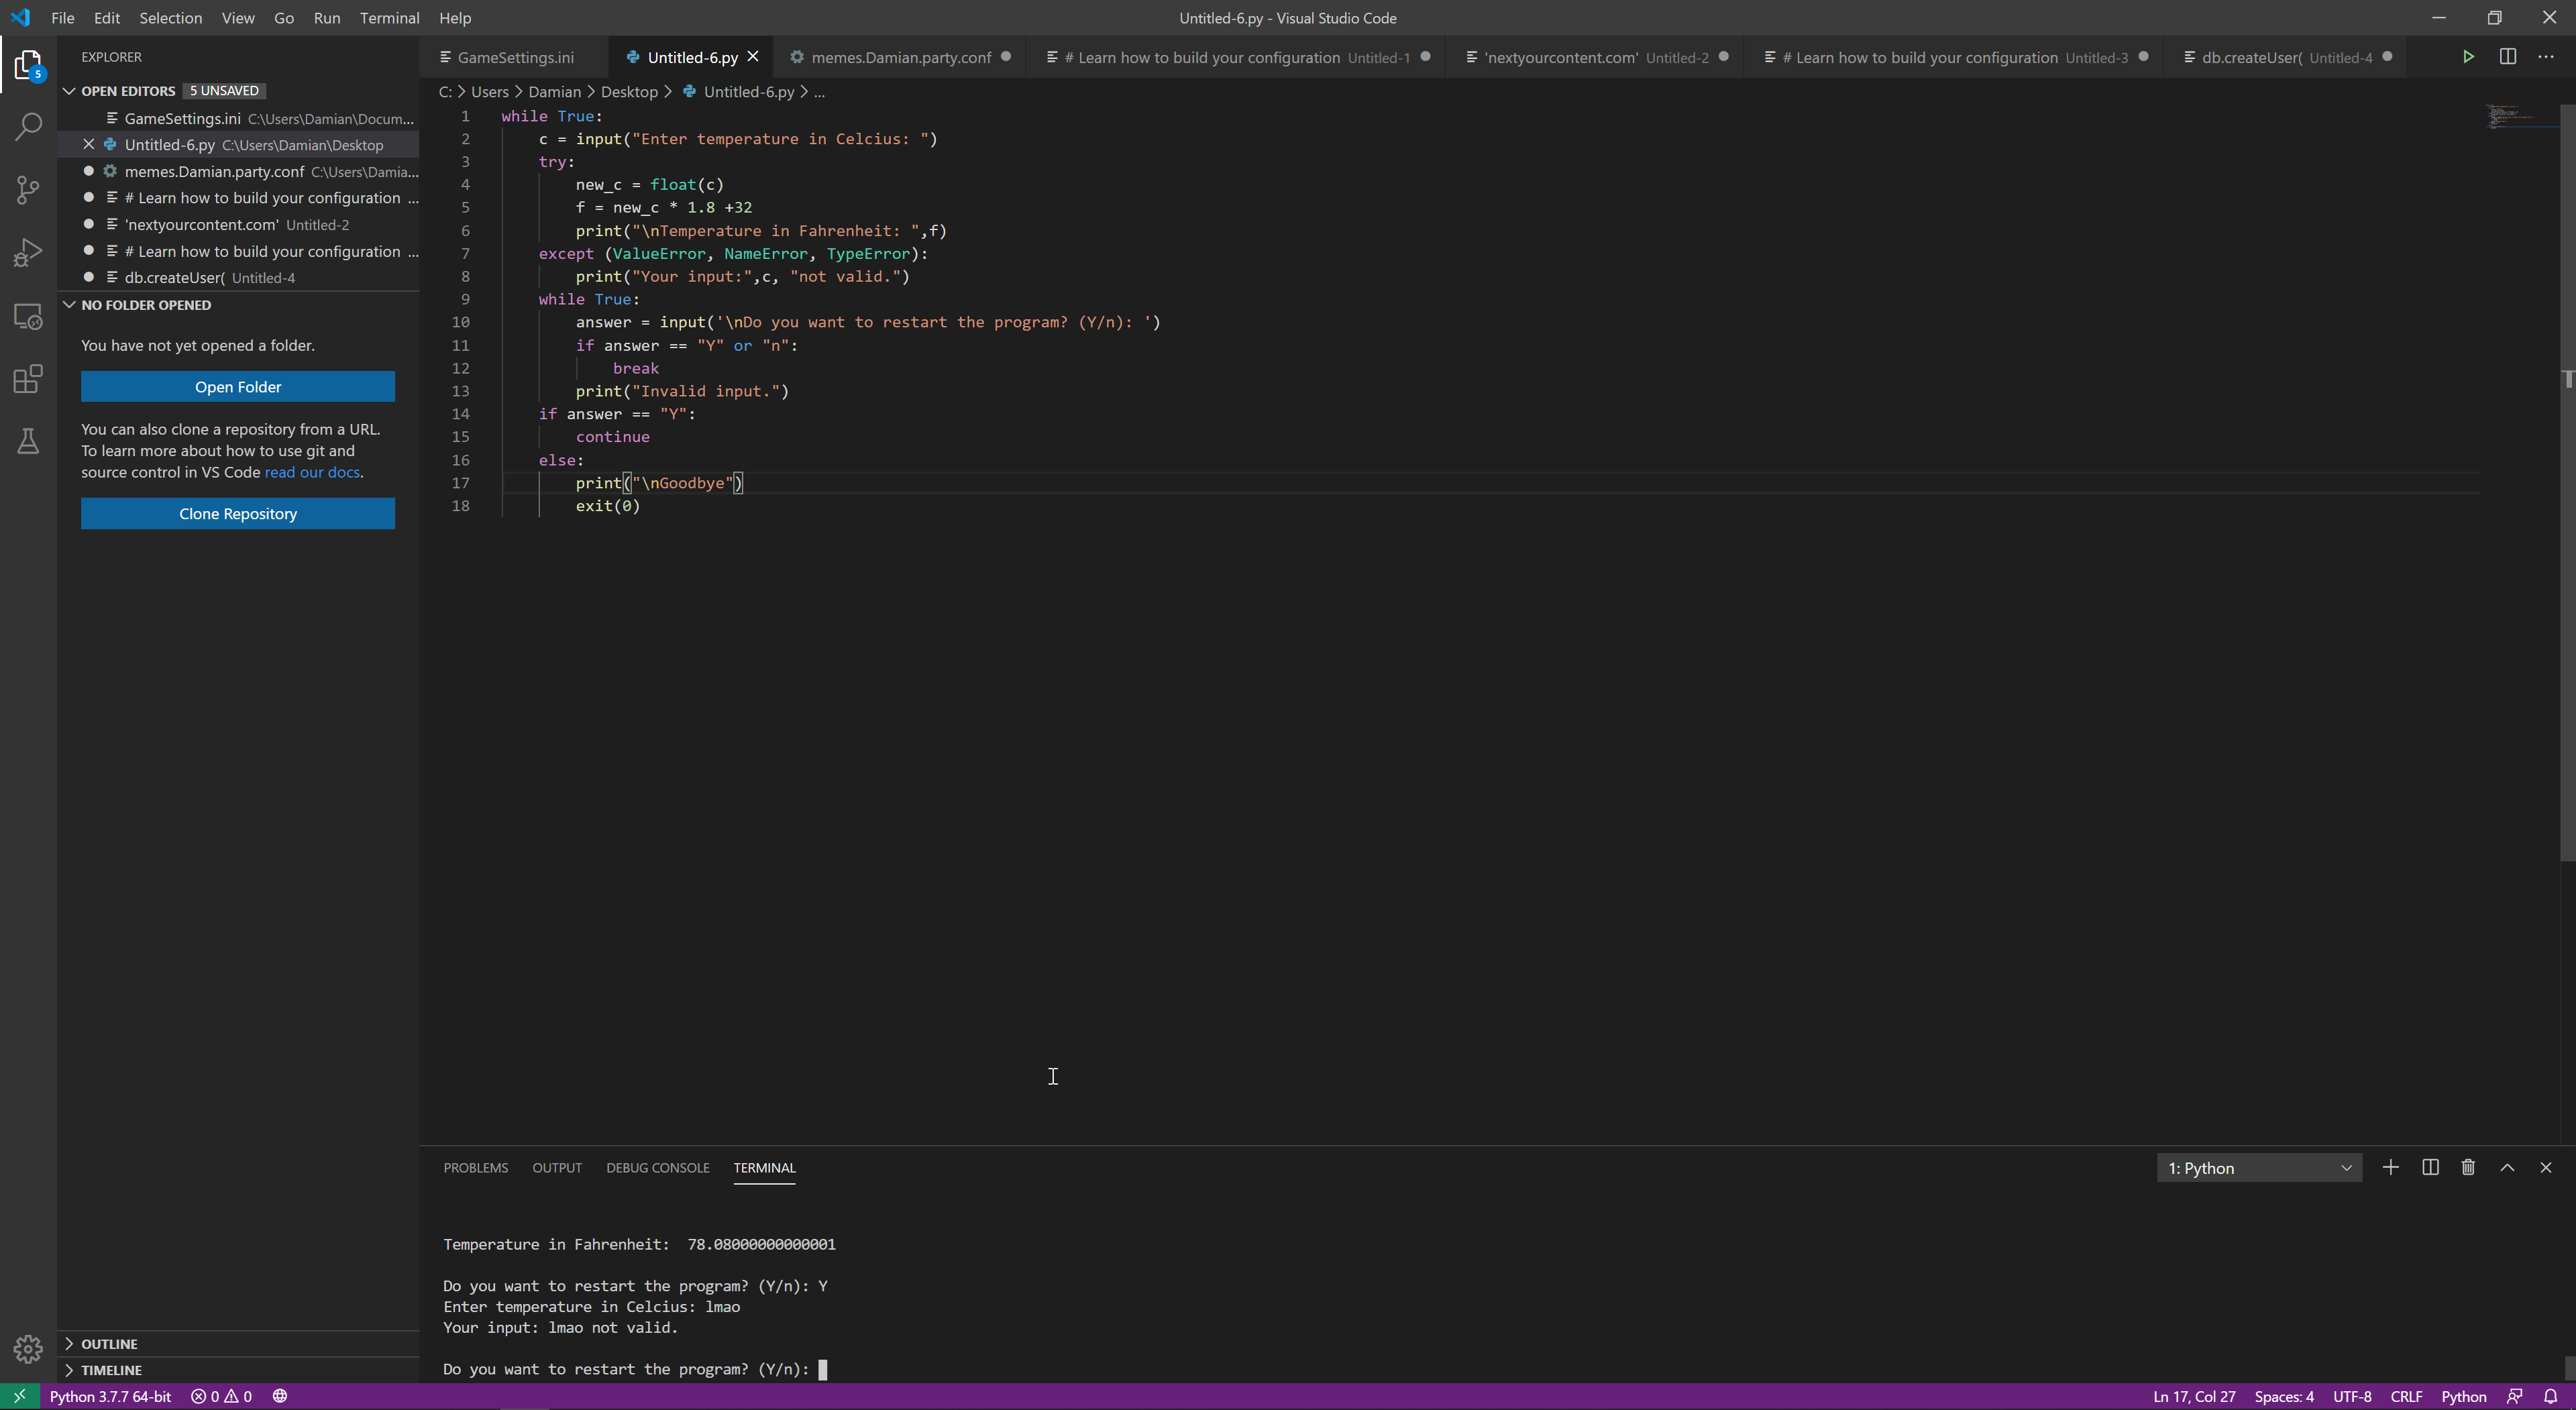Kill terminal with the trash icon

[x=2468, y=1167]
